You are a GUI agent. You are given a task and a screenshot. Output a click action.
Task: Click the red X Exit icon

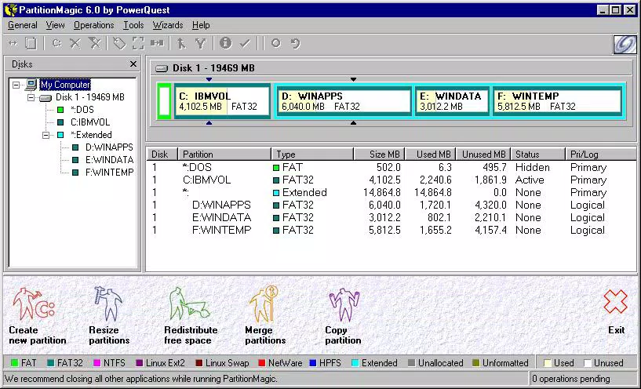(615, 302)
